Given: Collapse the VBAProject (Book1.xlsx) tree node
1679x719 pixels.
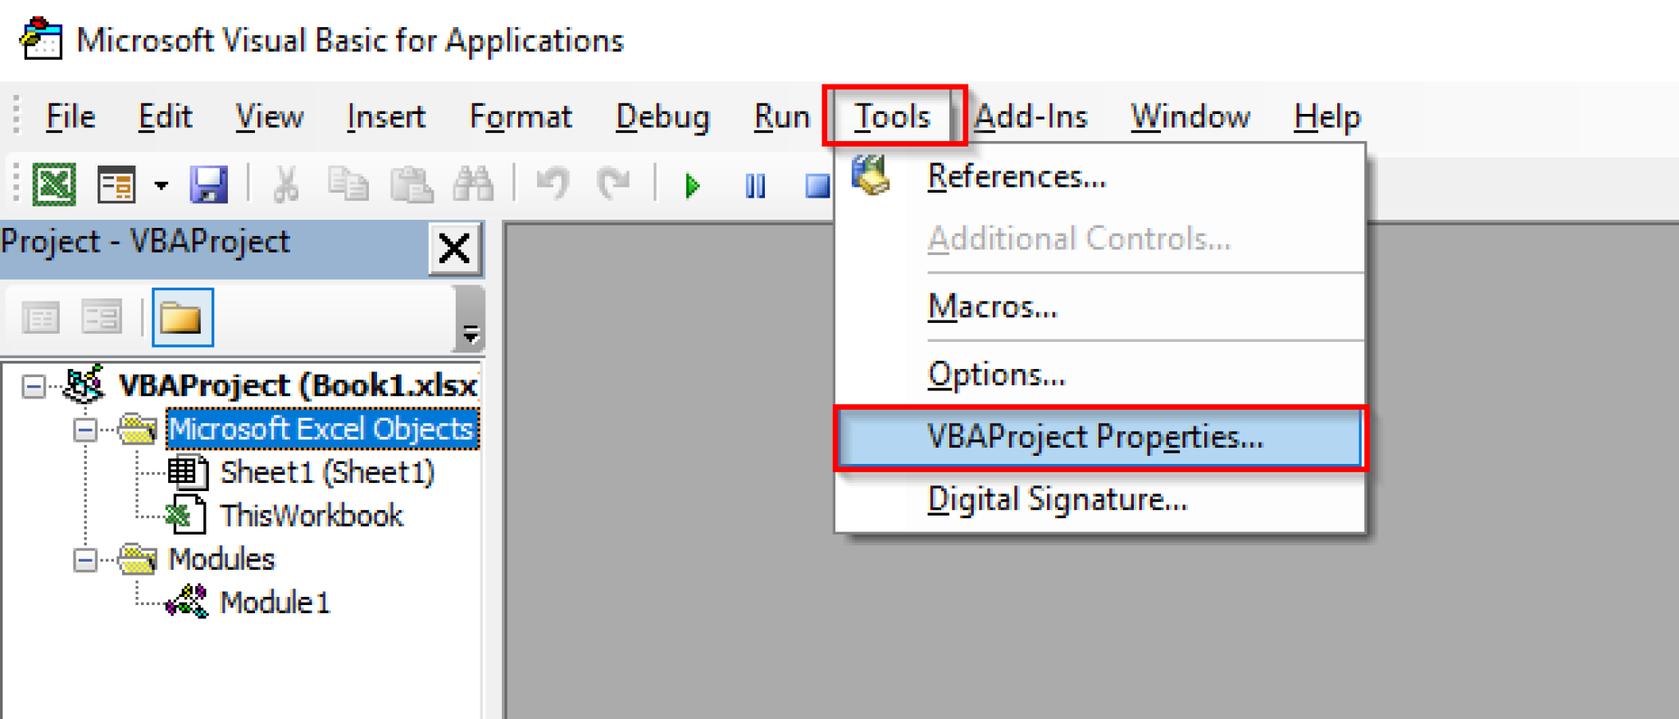Looking at the screenshot, I should tap(34, 385).
